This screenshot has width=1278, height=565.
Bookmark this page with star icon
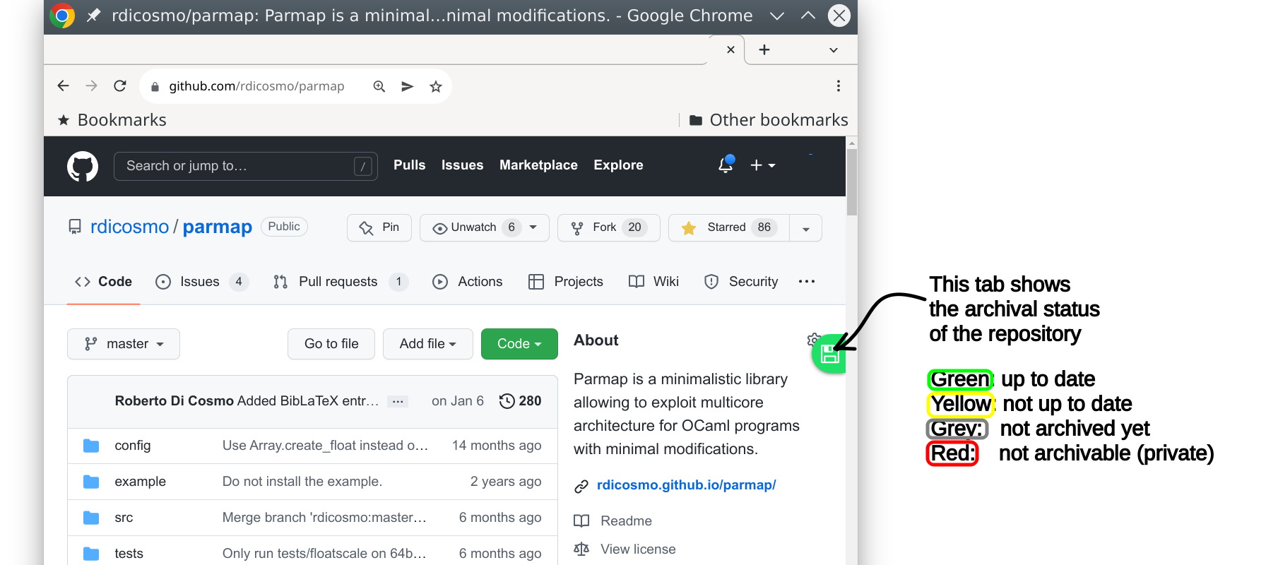tap(436, 86)
